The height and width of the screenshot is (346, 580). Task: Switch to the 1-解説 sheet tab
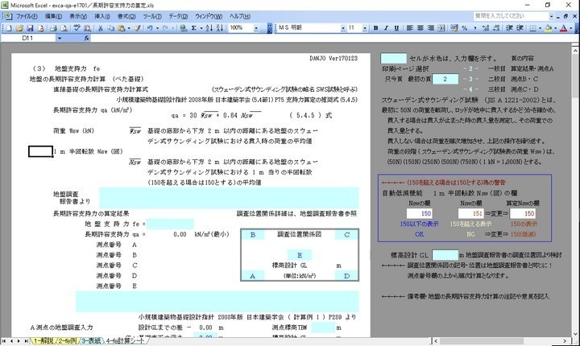point(43,341)
